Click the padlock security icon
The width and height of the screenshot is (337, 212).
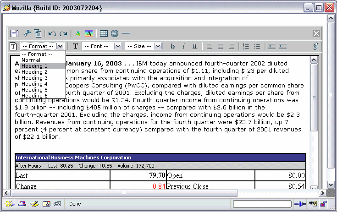[323, 204]
